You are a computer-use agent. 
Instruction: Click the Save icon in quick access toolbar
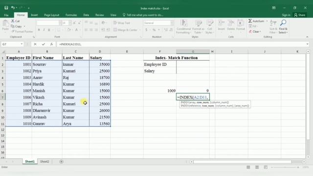[6, 8]
